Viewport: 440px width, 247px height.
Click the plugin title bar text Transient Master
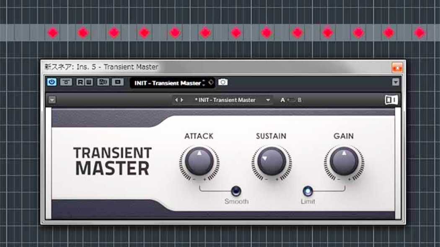point(131,67)
